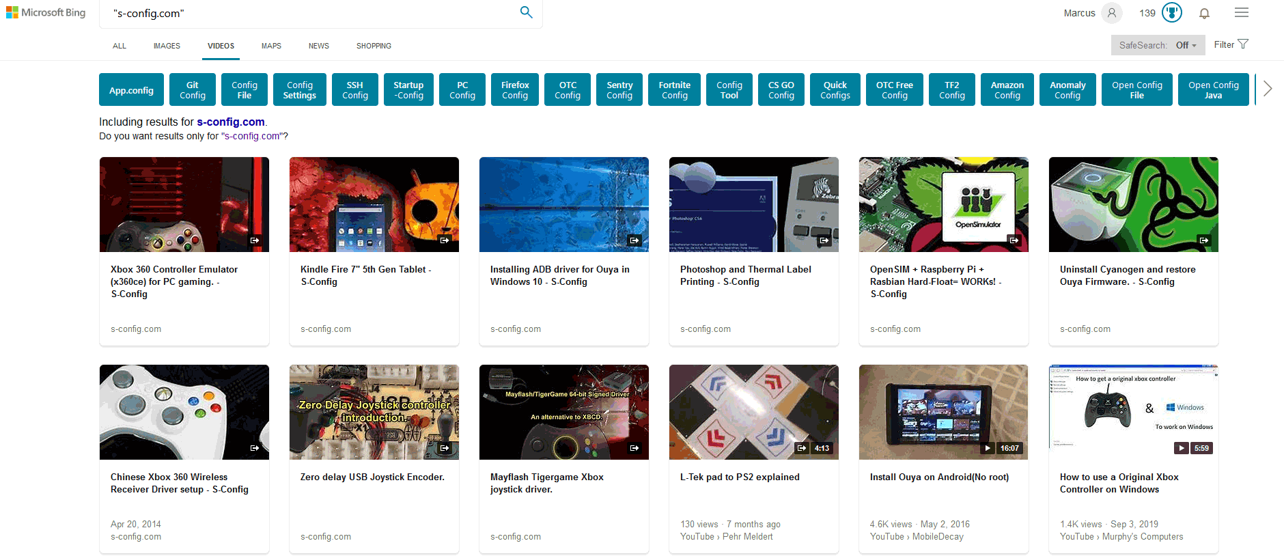Switch to the NEWS tab

319,46
